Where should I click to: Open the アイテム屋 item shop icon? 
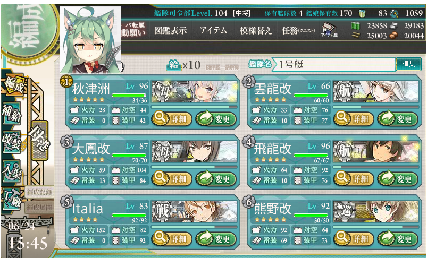point(329,30)
